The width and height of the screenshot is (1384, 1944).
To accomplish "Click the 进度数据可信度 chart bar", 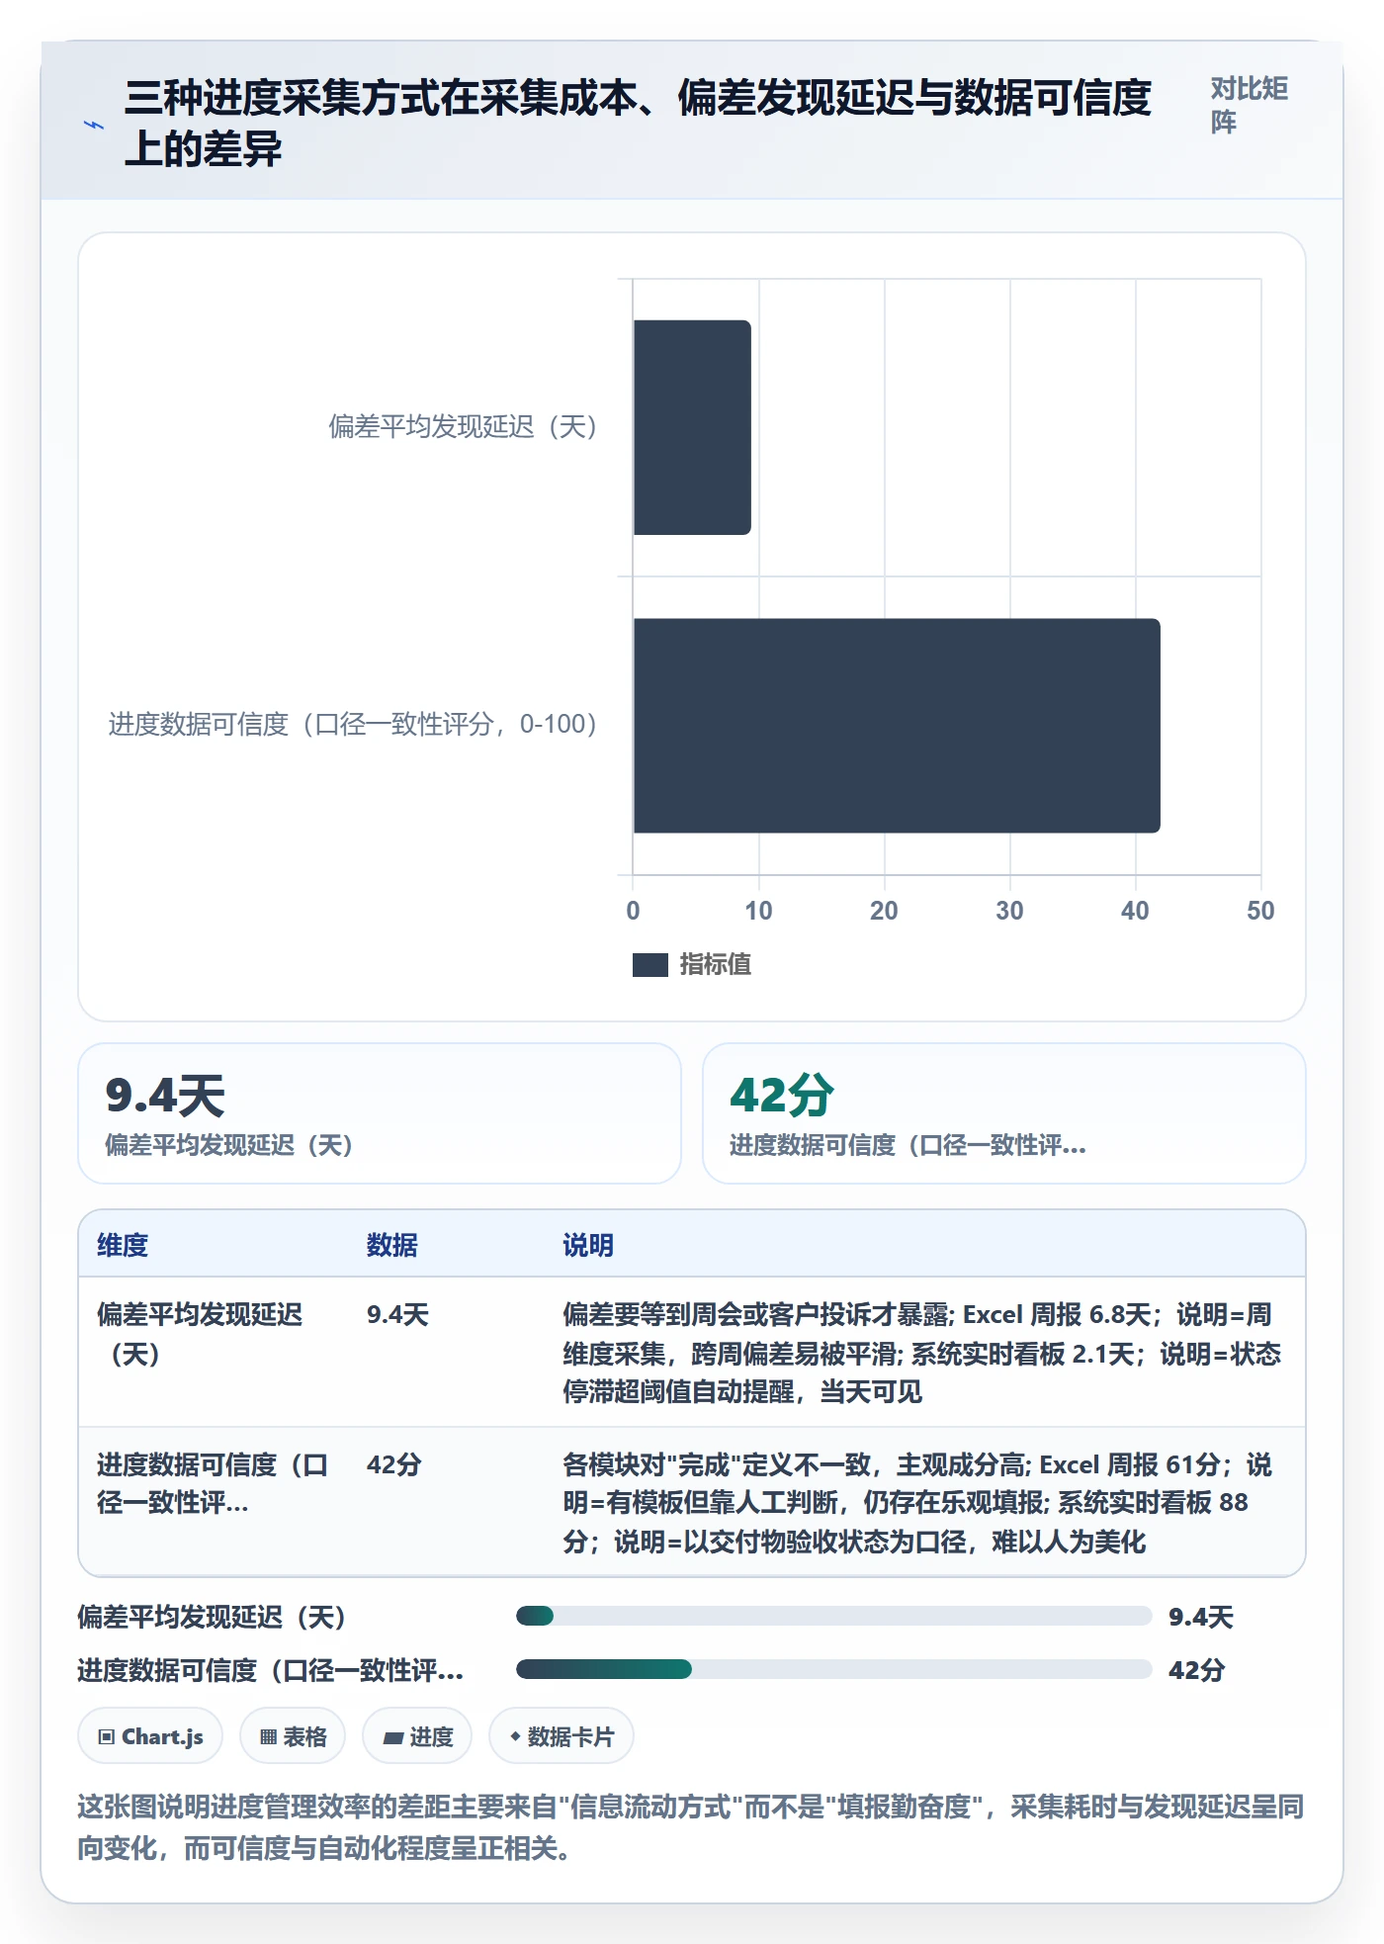I will 897,725.
